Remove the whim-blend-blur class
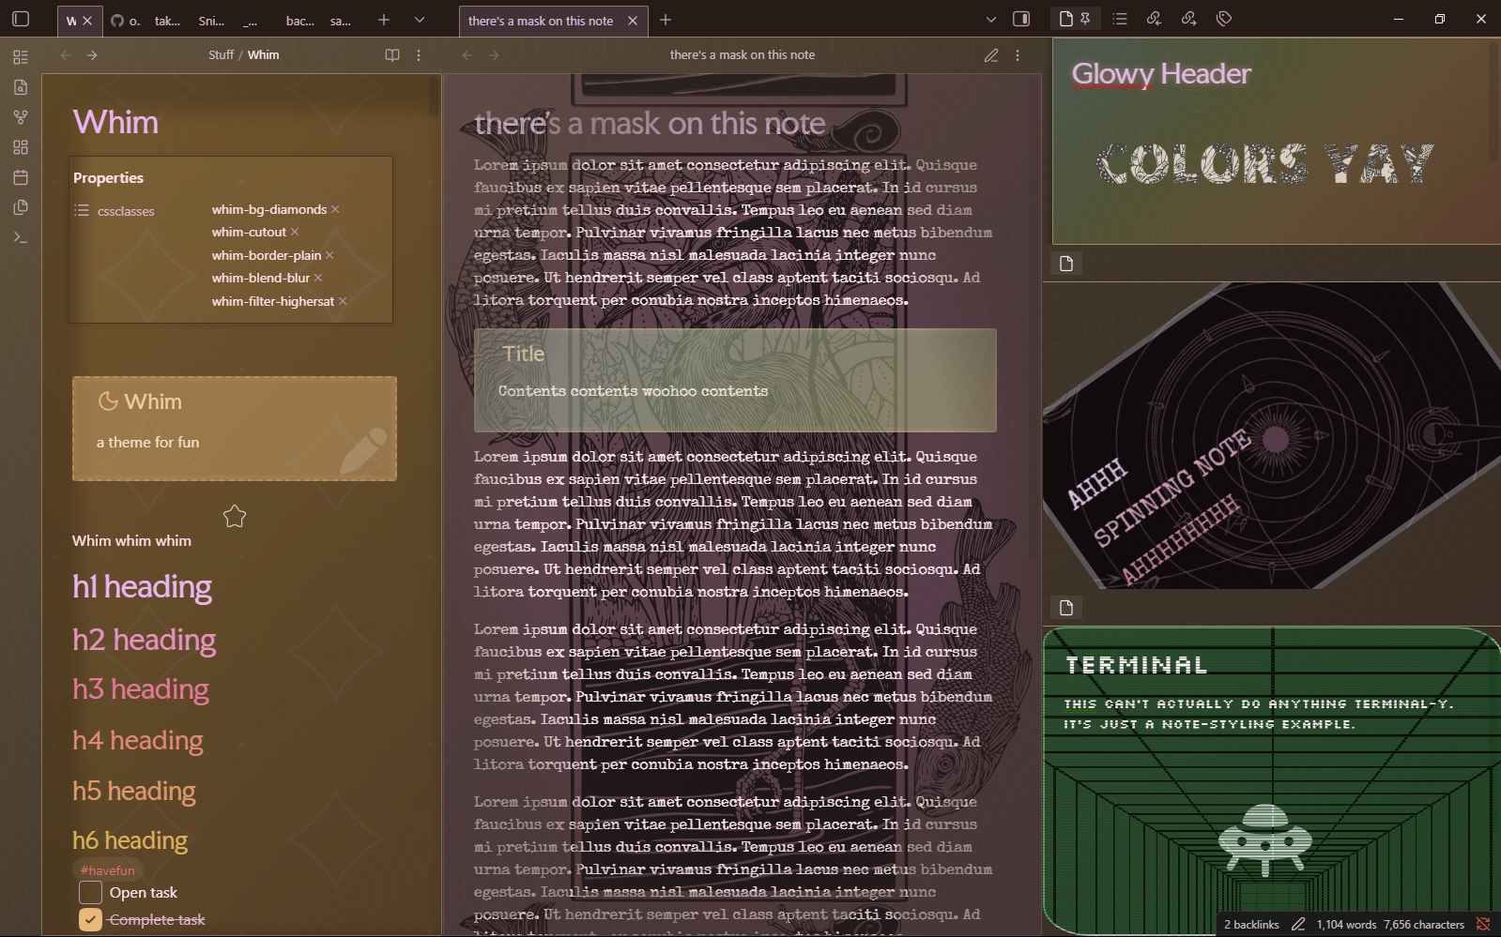This screenshot has width=1501, height=937. [318, 278]
